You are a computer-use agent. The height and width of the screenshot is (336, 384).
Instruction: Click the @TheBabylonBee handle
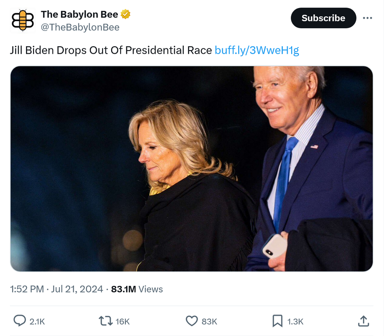click(80, 27)
